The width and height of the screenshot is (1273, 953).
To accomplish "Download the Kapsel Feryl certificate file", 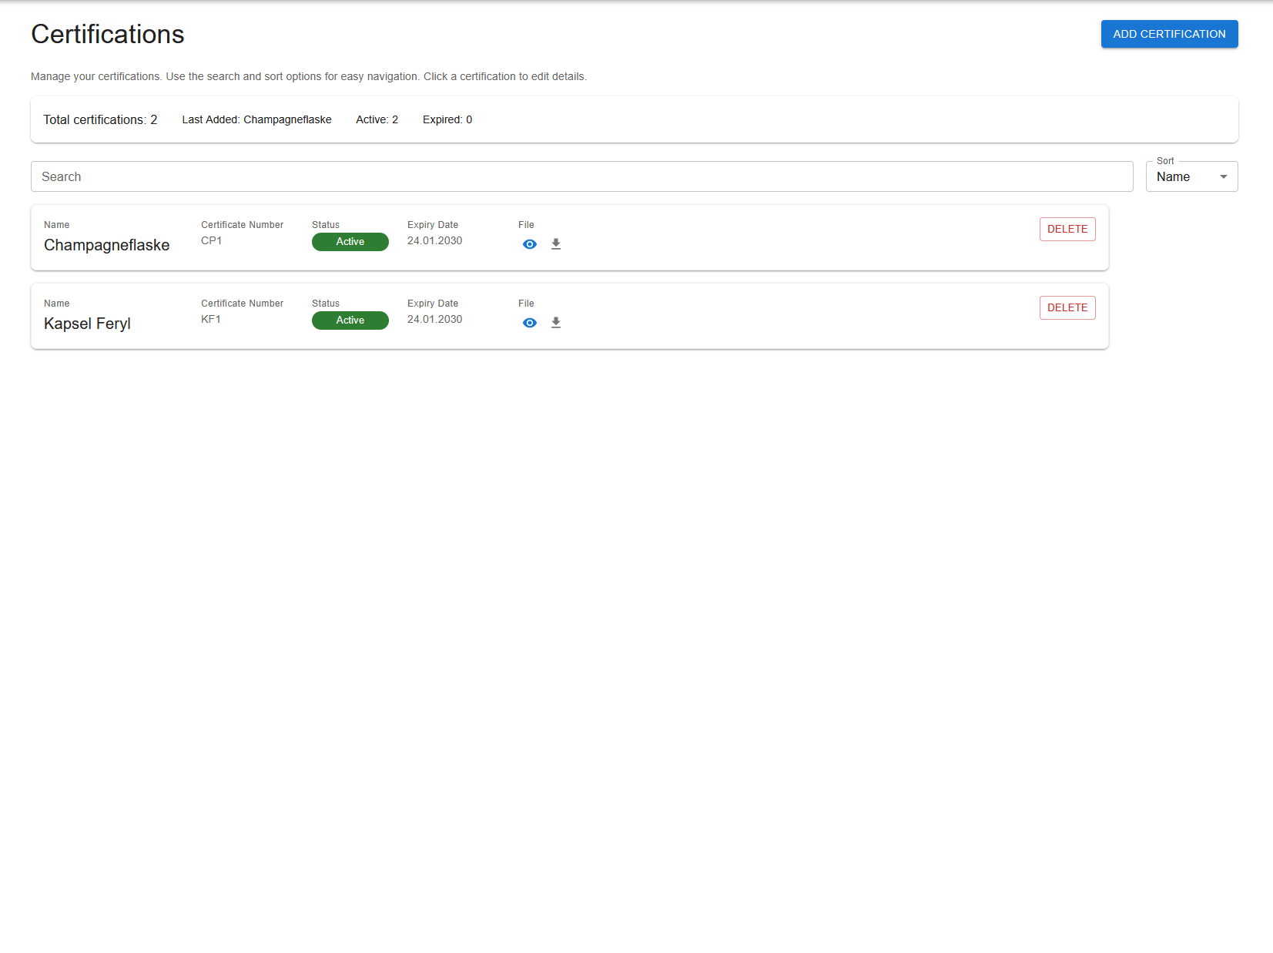I will click(556, 323).
